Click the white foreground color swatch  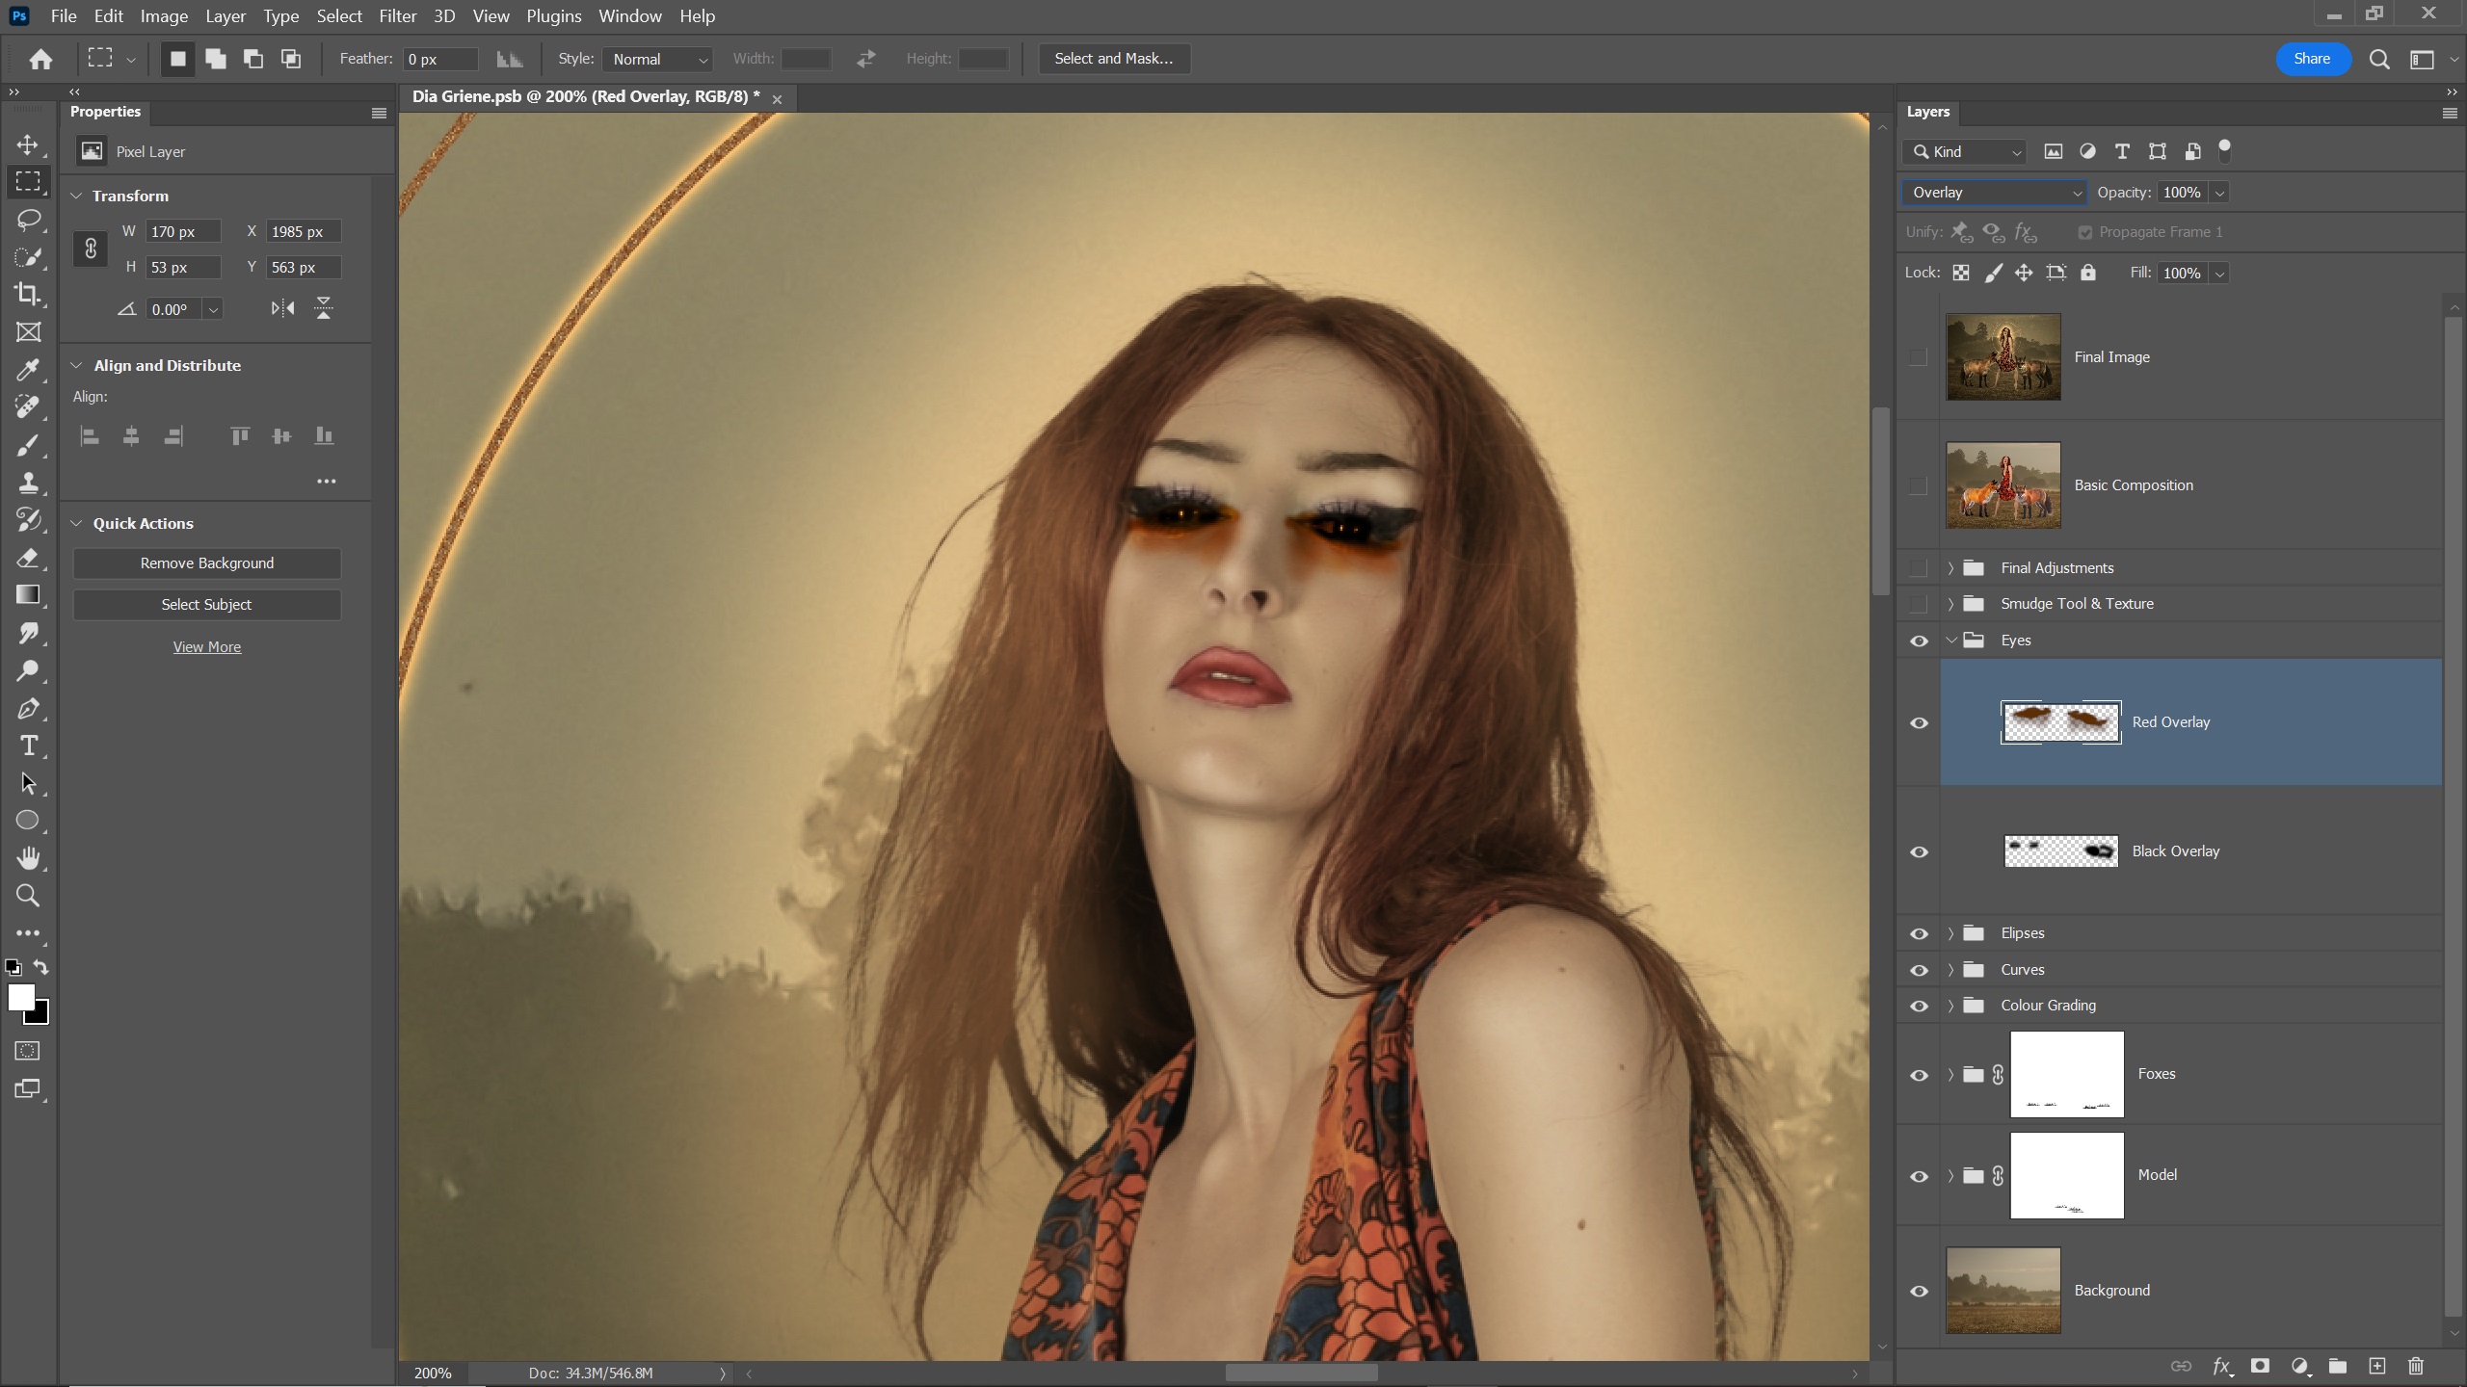click(19, 996)
